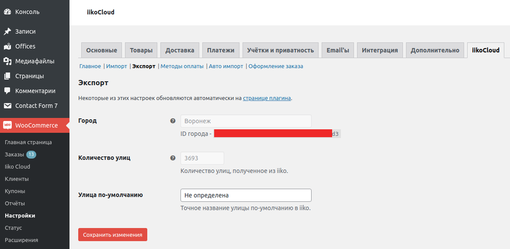Open Contact Form 7 menu item
Viewport: 510px width, 249px height.
click(35, 106)
